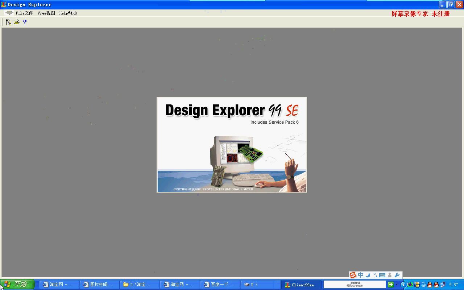This screenshot has height=290, width=464.
Task: Click the green Nero search go arrow
Action: [390, 285]
